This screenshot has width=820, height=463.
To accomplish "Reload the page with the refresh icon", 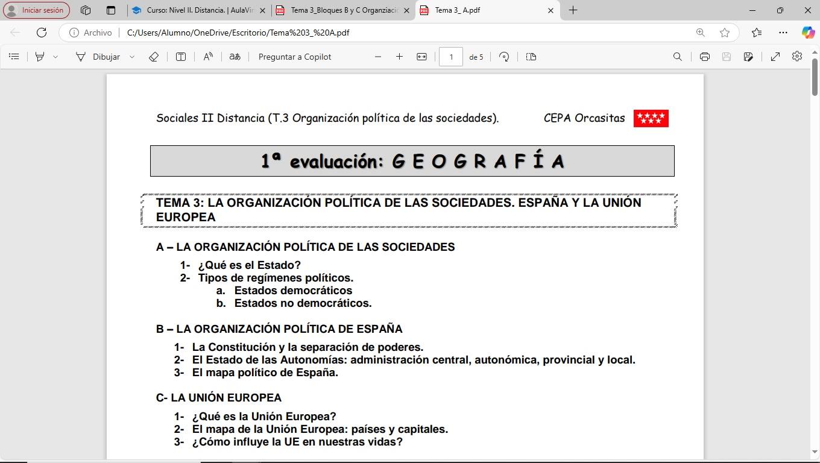I will tap(42, 33).
